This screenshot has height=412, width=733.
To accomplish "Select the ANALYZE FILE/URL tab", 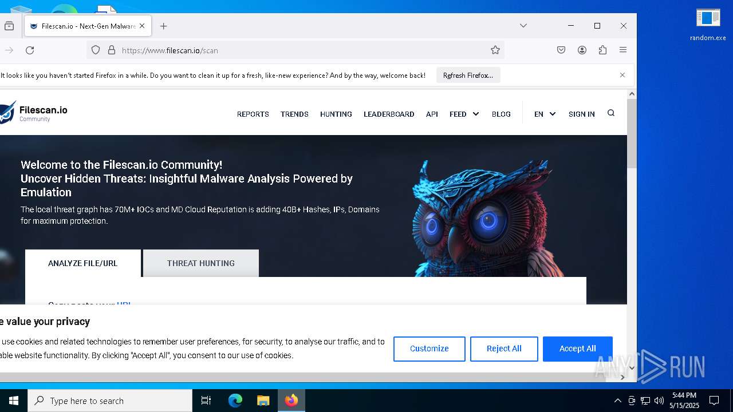I will coord(83,263).
